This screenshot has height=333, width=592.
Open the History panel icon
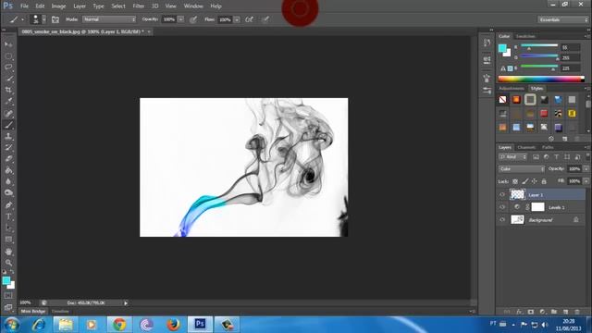click(x=487, y=43)
